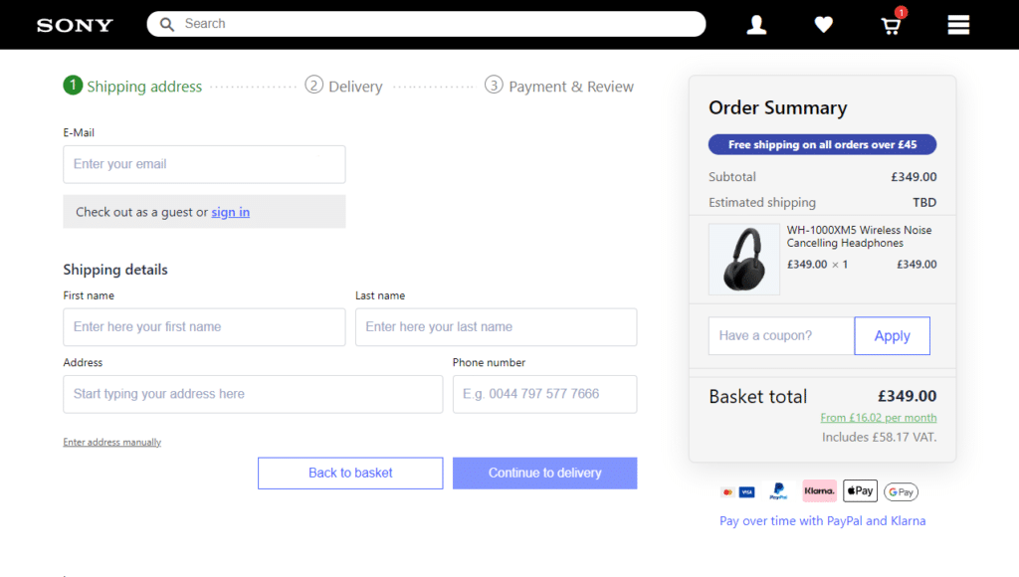Follow the sign in link

point(230,212)
